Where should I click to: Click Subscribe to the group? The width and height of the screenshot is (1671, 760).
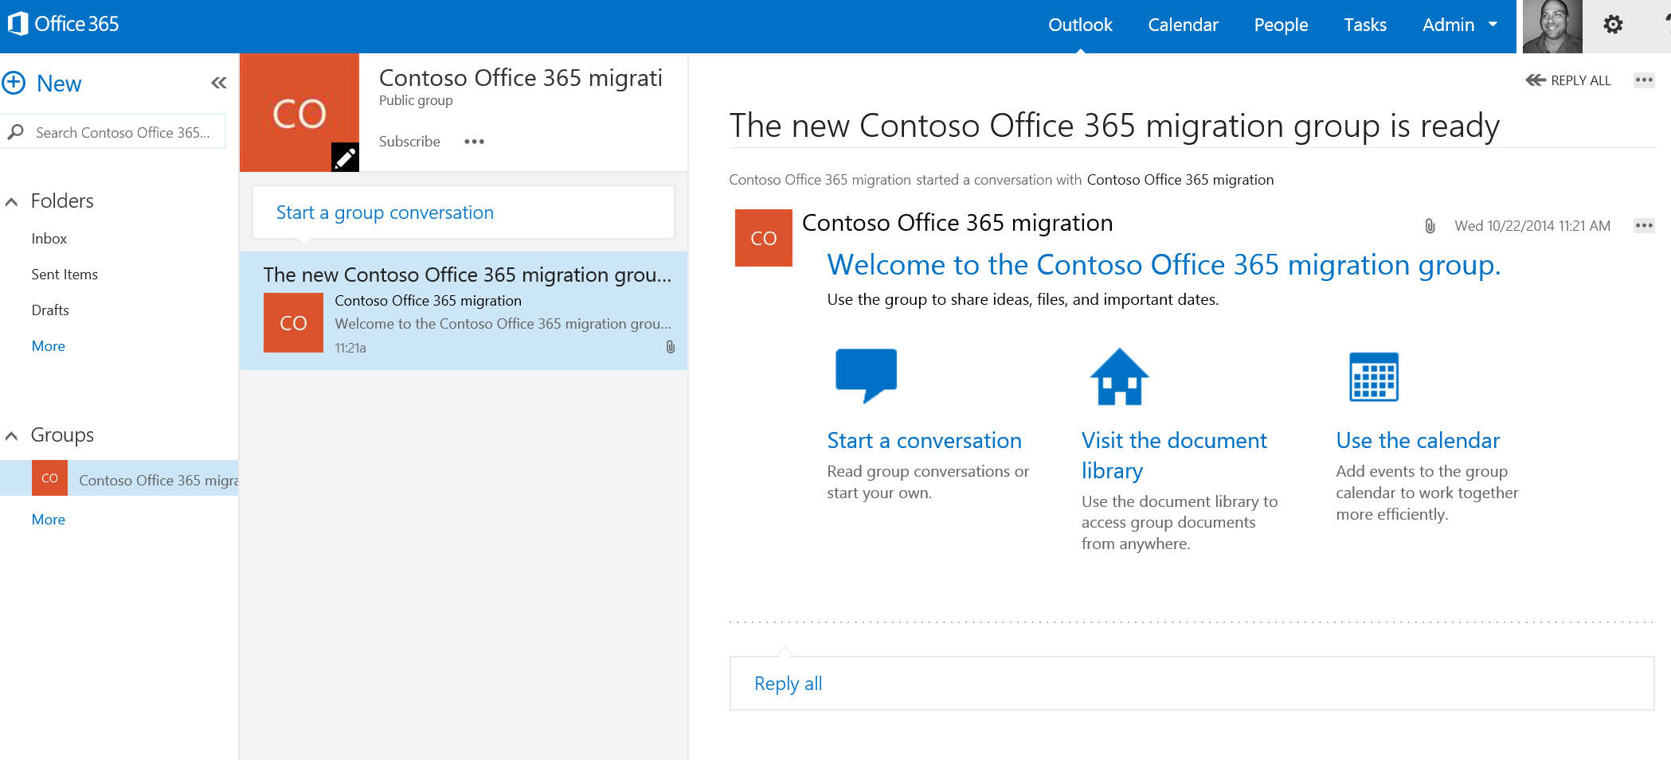click(409, 142)
